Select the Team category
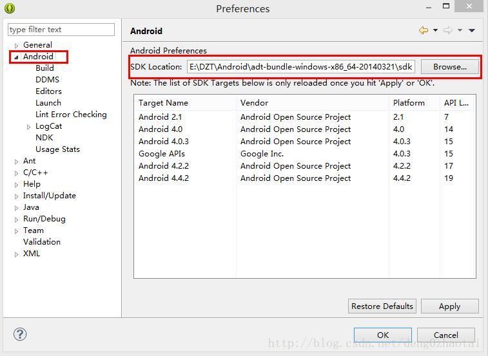 pos(34,230)
